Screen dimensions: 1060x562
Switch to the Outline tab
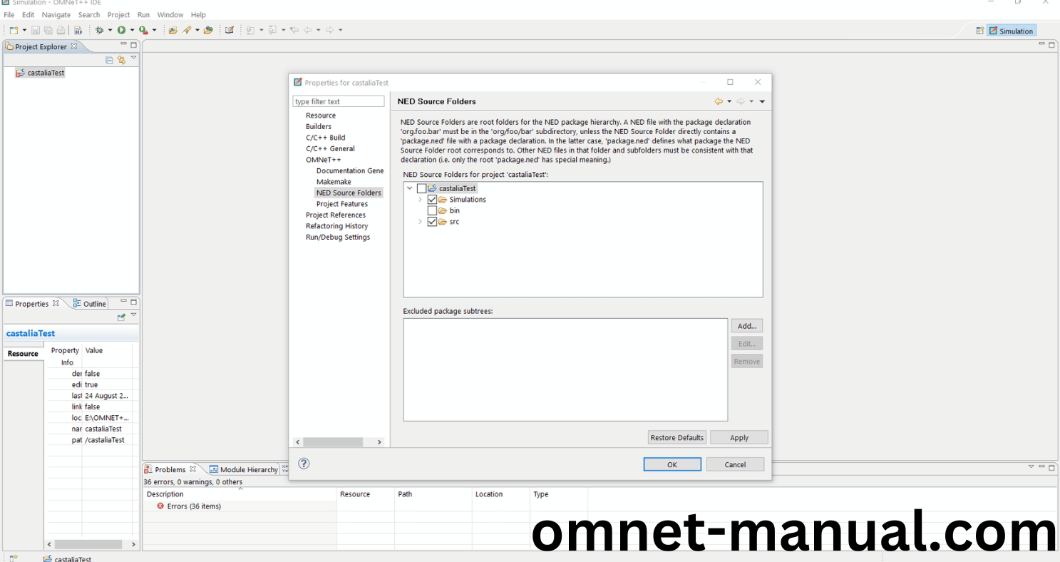90,304
